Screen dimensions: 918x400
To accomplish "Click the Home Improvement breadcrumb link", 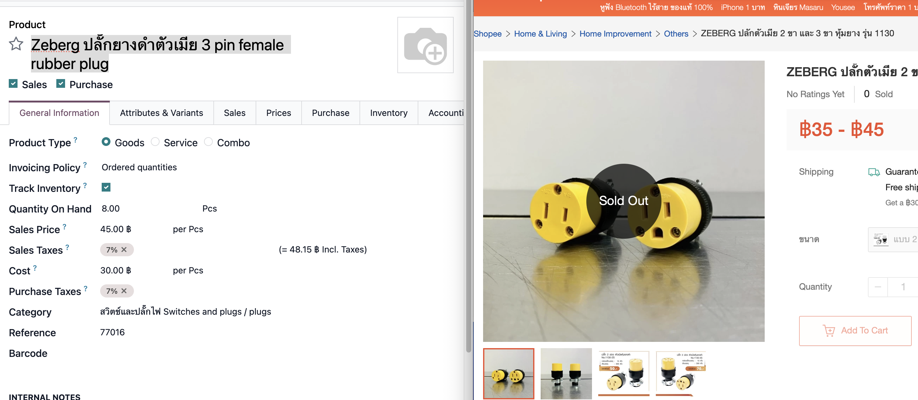I will click(615, 34).
